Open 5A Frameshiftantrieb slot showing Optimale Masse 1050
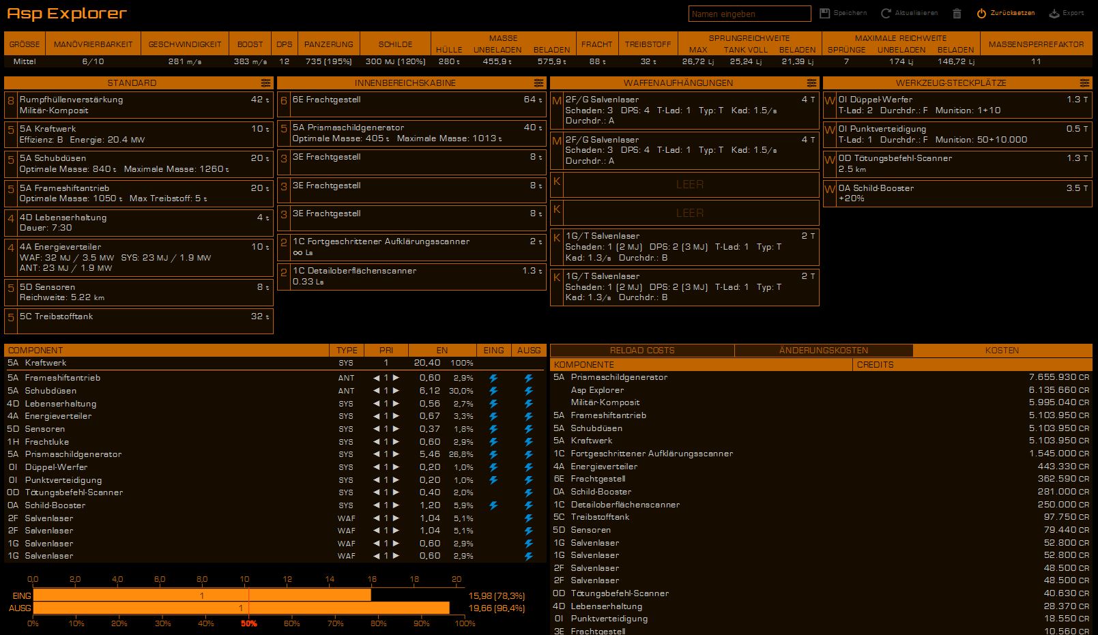The width and height of the screenshot is (1098, 635). pos(139,193)
